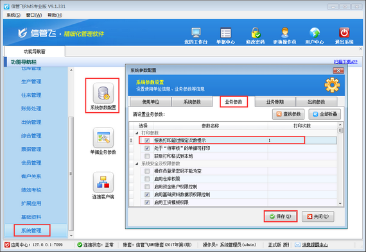Click 保存(S) button
The image size is (366, 252).
[281, 216]
